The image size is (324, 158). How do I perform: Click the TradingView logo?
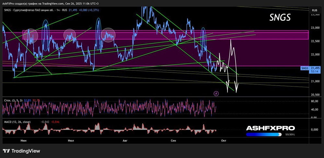tap(21, 151)
